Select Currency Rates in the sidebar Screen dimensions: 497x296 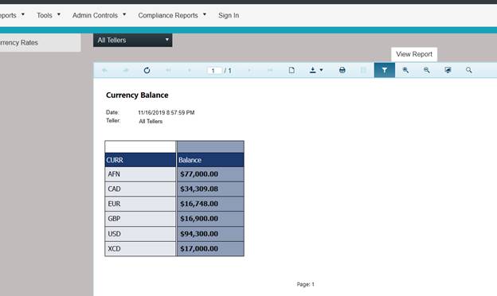41,42
